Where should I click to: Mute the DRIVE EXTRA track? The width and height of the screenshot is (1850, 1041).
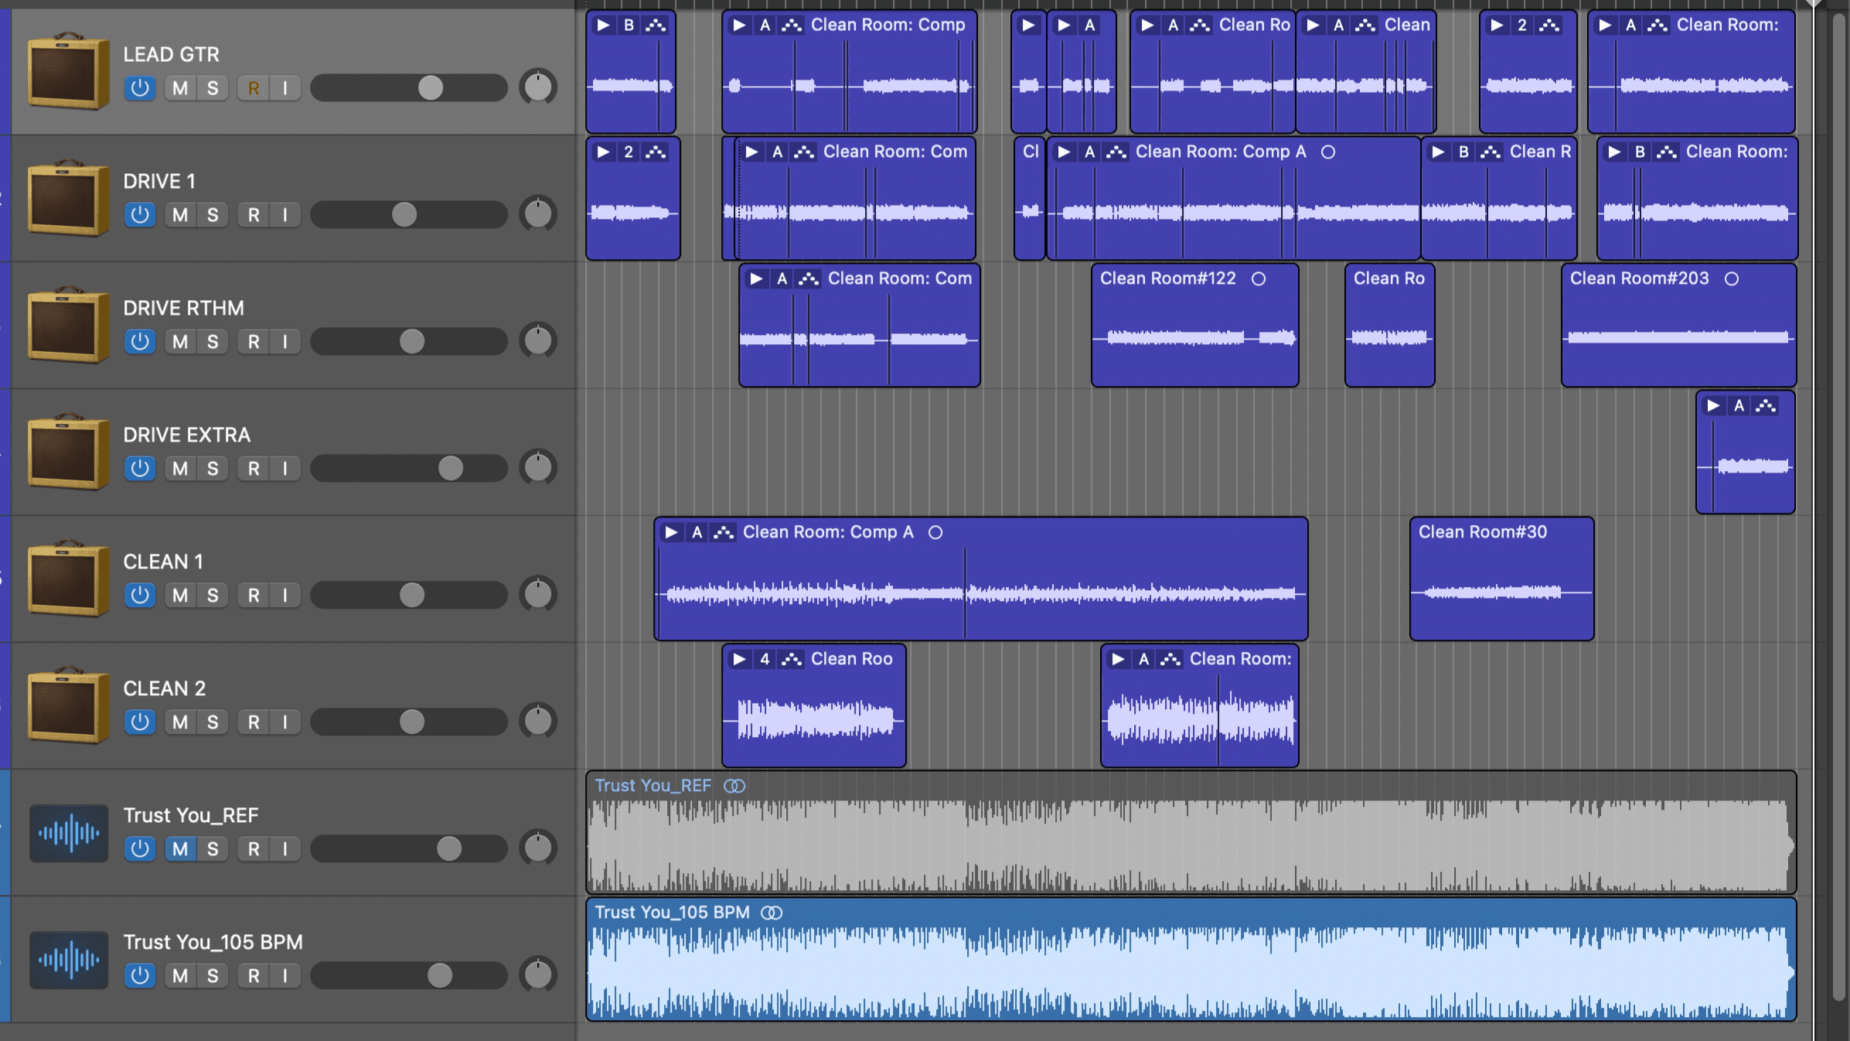tap(180, 468)
